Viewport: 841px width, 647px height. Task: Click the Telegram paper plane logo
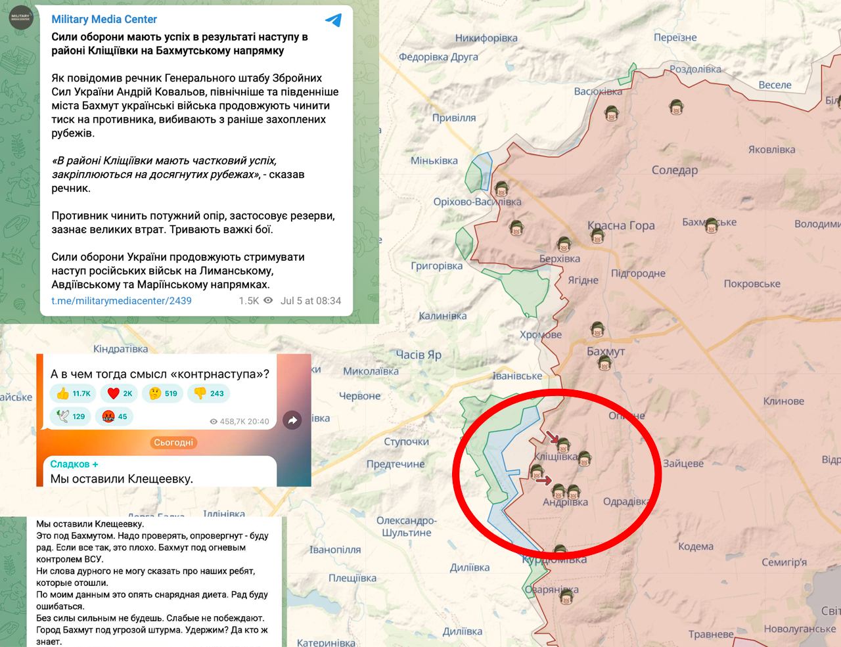click(334, 20)
